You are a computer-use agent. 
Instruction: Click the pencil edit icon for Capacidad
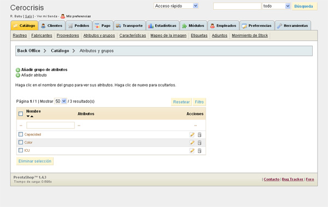(192, 135)
